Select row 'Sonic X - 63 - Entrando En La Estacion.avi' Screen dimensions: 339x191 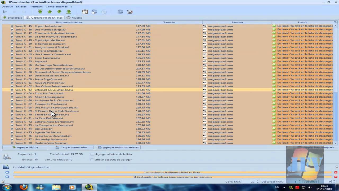point(167,90)
